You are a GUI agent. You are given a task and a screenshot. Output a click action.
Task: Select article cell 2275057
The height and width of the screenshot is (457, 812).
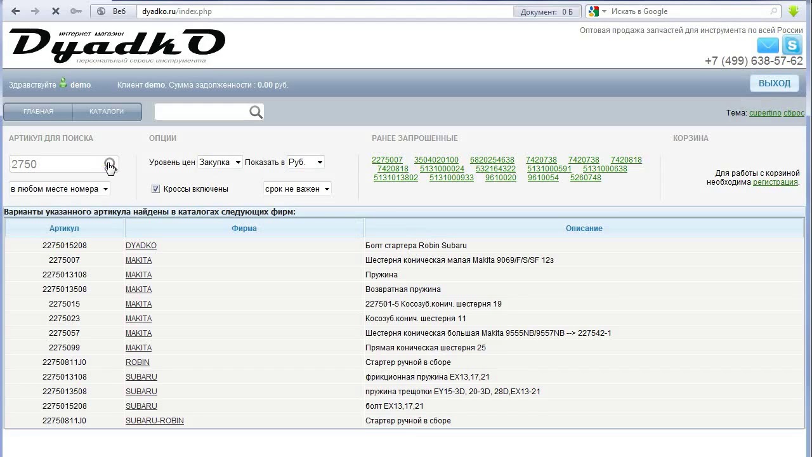(x=64, y=333)
